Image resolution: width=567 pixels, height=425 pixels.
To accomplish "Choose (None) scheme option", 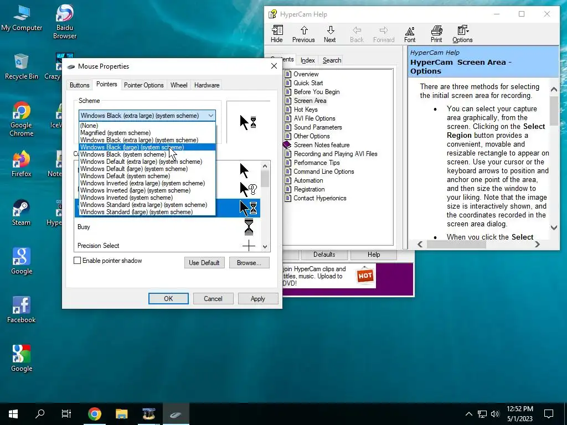I will pyautogui.click(x=147, y=126).
